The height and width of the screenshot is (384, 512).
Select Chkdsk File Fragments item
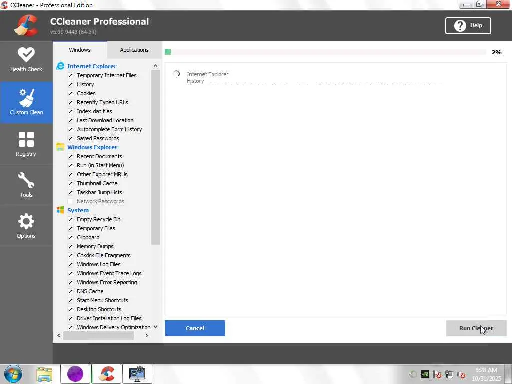tap(104, 255)
